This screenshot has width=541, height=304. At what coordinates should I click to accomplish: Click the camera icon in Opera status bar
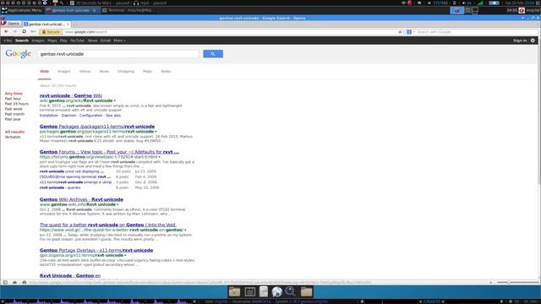pyautogui.click(x=25, y=282)
